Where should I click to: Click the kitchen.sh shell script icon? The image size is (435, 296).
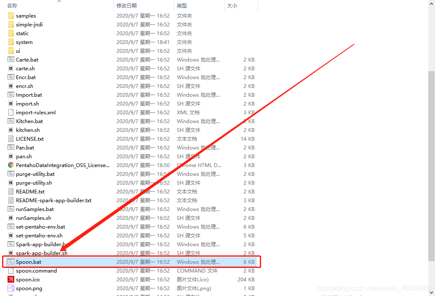[11, 130]
